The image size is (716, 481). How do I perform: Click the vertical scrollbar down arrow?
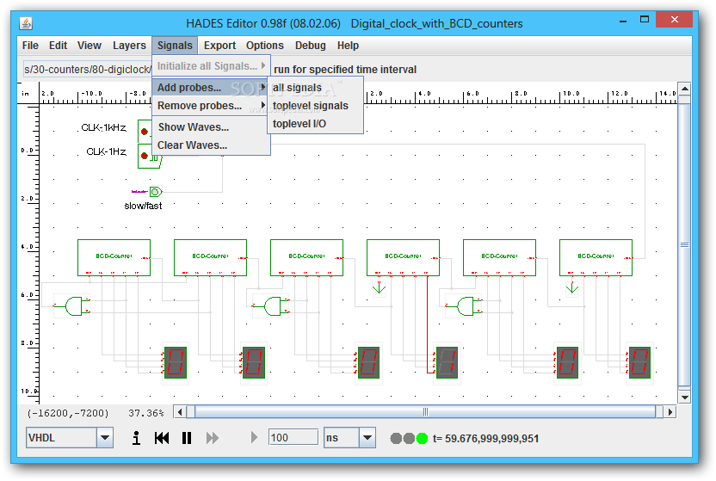(684, 398)
